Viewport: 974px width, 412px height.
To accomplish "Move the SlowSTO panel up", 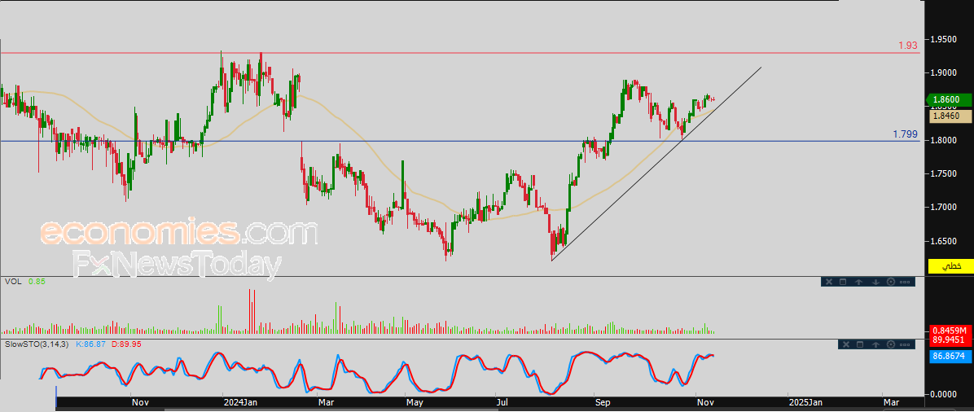I will (x=875, y=344).
